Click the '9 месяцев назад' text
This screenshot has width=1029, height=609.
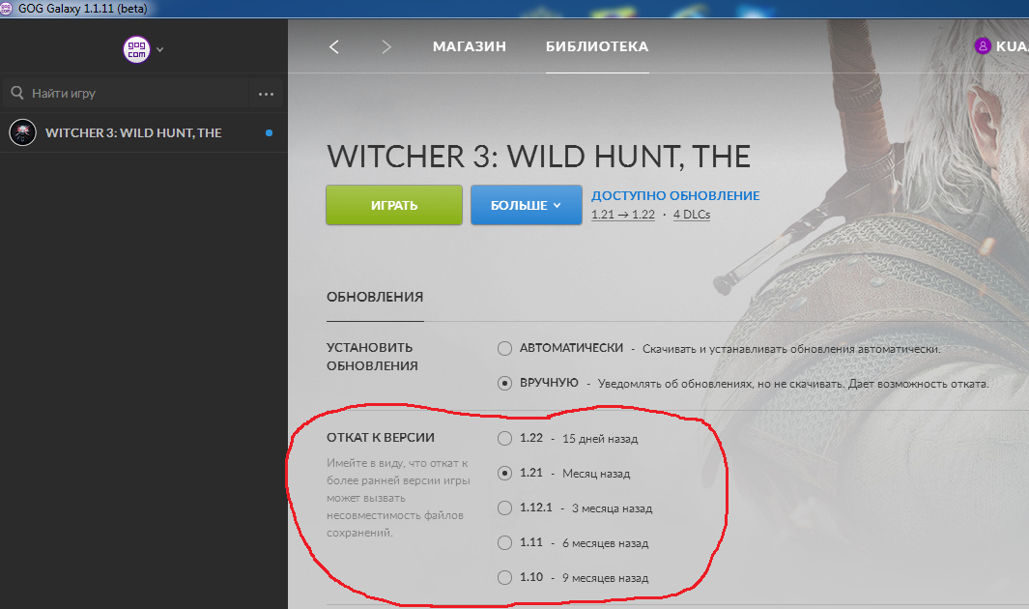(x=605, y=578)
